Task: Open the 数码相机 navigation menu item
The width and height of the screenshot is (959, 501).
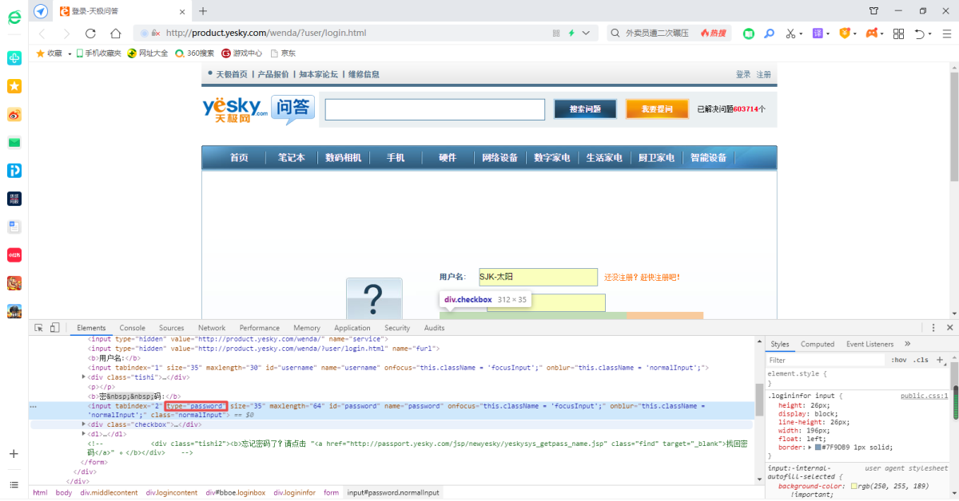Action: (x=344, y=158)
